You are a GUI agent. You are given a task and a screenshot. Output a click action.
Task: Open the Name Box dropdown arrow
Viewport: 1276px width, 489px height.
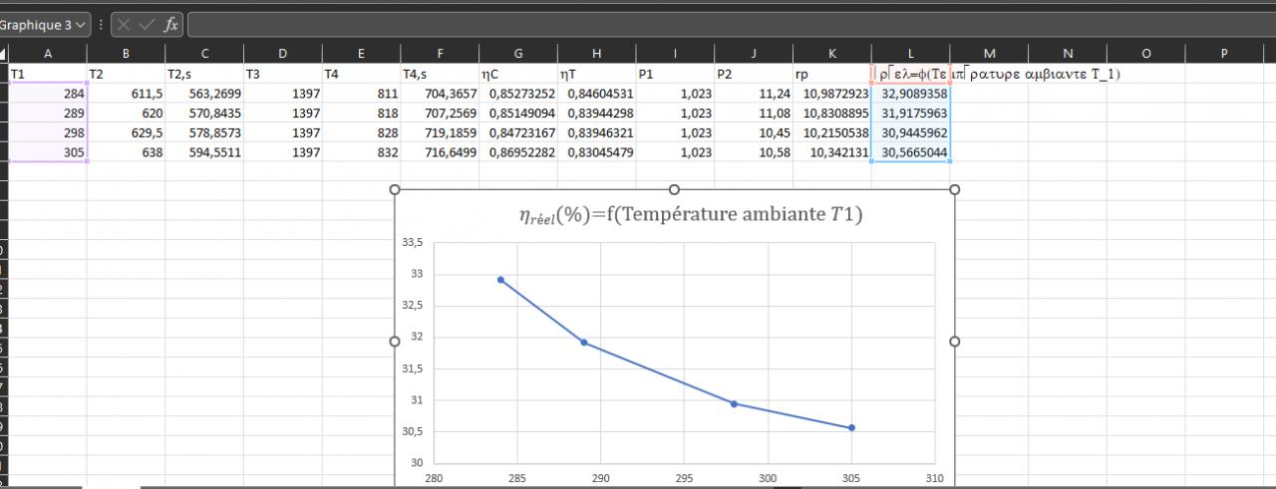pos(80,24)
